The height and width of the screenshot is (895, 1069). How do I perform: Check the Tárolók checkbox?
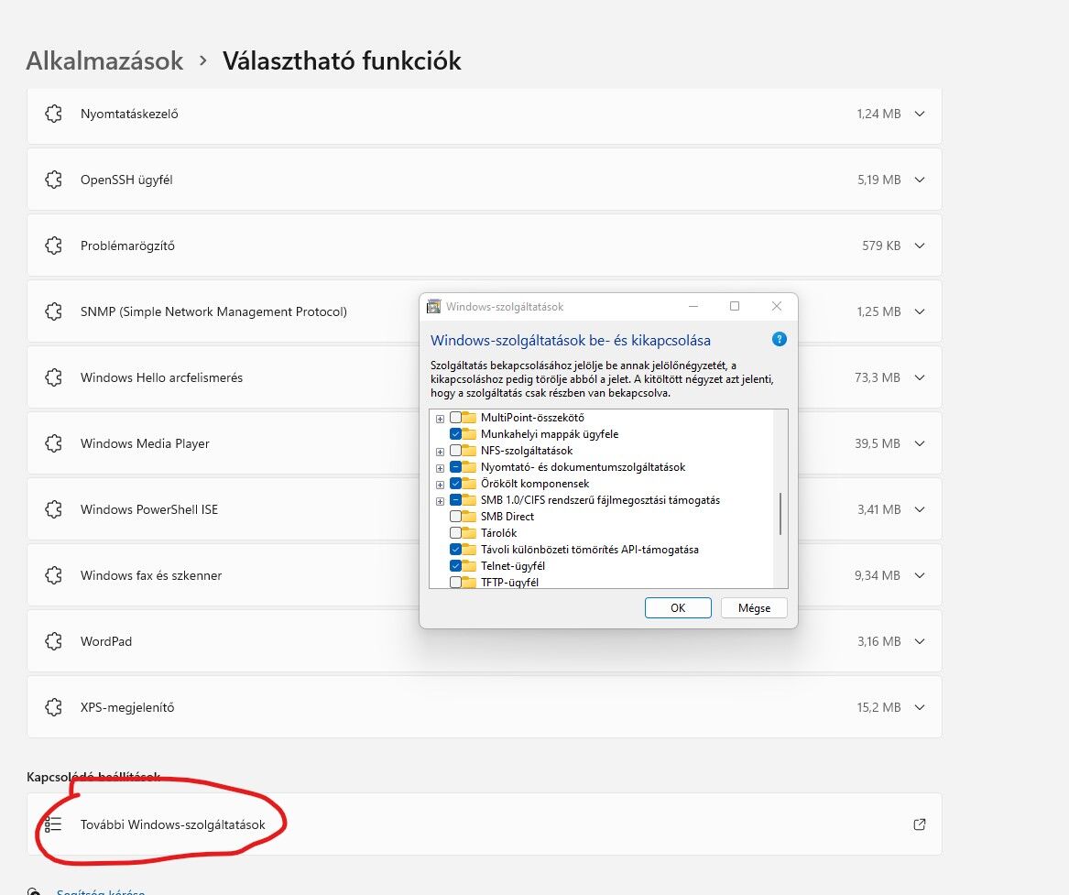(x=455, y=532)
